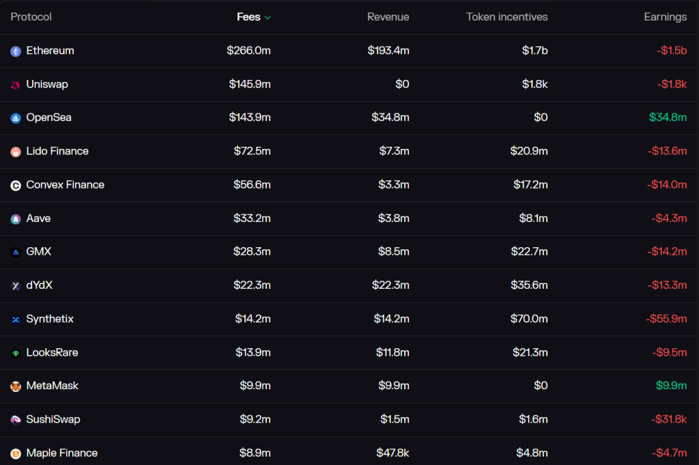Click the MetaMask fox icon
The image size is (699, 465).
click(16, 386)
